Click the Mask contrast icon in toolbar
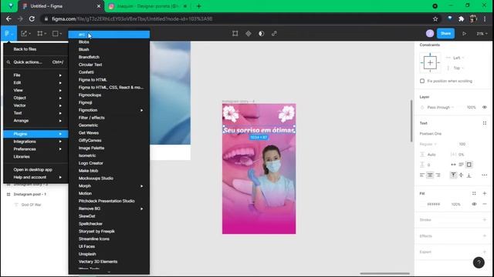The width and height of the screenshot is (494, 277). coord(261,33)
